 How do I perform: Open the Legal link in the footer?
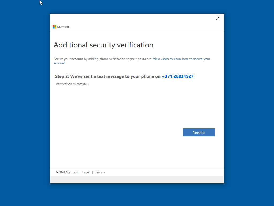86,172
